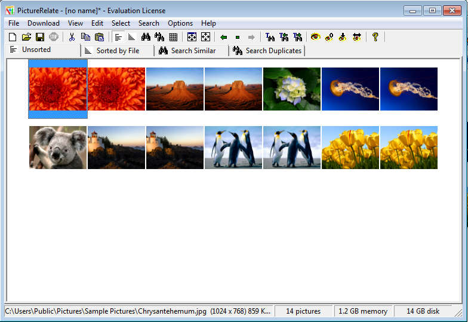The height and width of the screenshot is (322, 468).
Task: Click the scissors Cut icon
Action: click(x=72, y=37)
